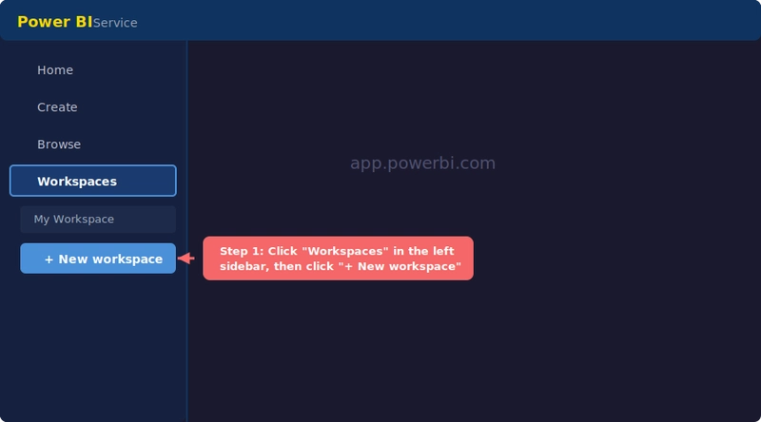Screen dimensions: 761x422
Task: Click the "Step 1:" text in callout
Action: (x=242, y=251)
